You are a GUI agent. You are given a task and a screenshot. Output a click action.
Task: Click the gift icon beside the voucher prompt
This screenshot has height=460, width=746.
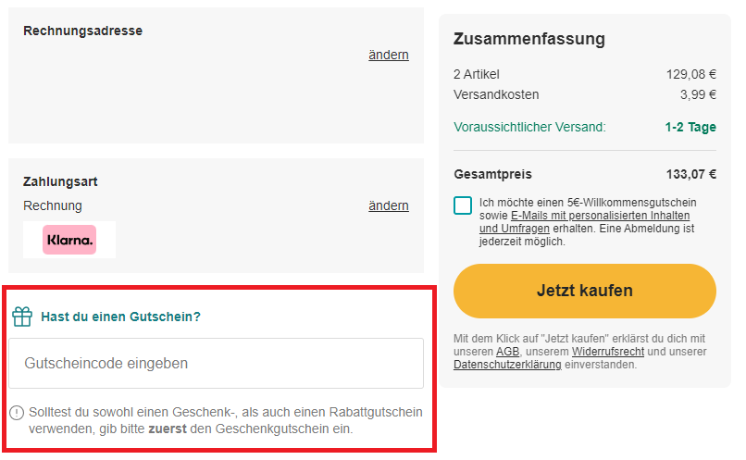(22, 317)
